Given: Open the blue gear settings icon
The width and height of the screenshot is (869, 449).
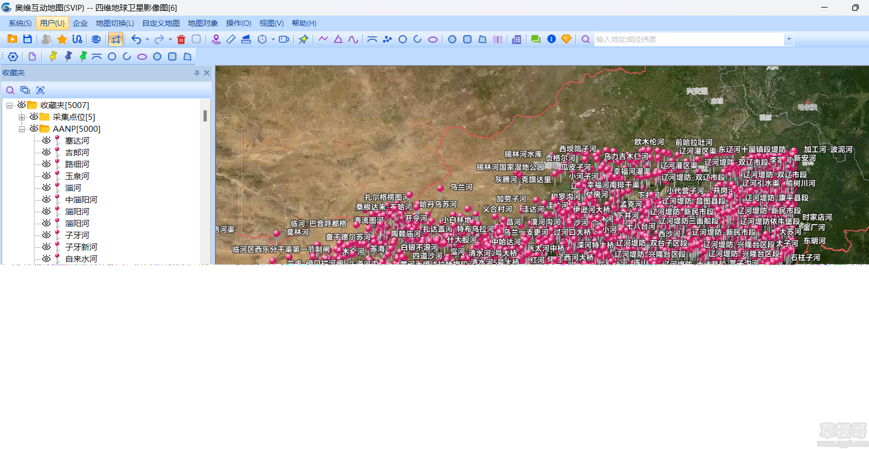Looking at the screenshot, I should pyautogui.click(x=13, y=56).
